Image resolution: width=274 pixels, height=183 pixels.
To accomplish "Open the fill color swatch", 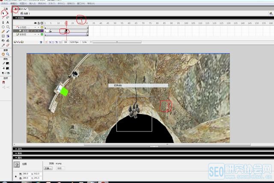I will 8,68.
